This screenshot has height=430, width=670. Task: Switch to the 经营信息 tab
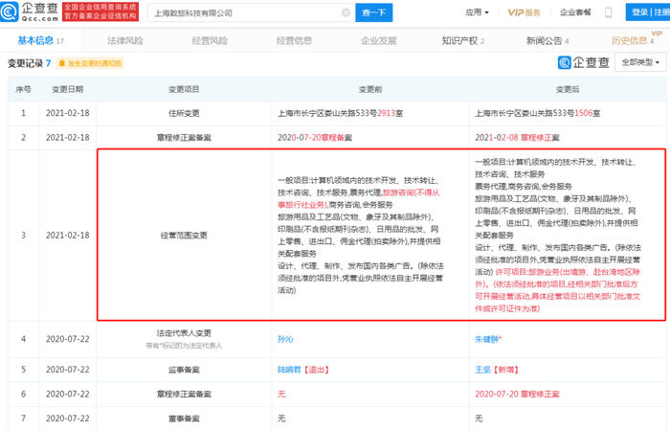coord(294,40)
